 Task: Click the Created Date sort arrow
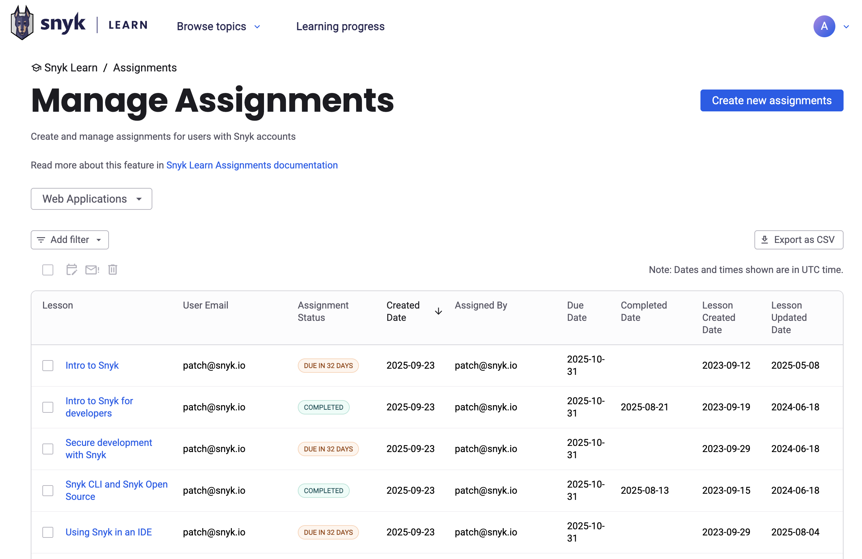coord(438,312)
